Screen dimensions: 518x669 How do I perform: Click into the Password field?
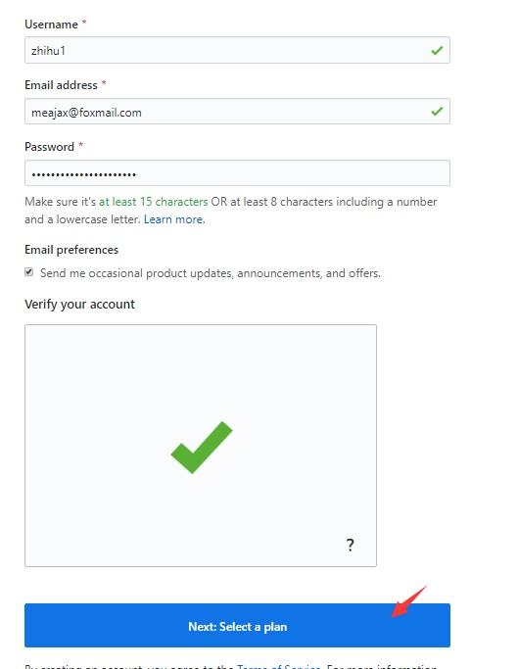237,173
